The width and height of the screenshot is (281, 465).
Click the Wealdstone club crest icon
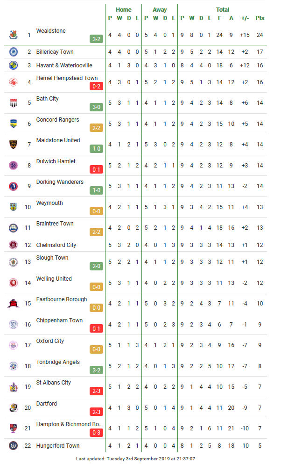14,35
